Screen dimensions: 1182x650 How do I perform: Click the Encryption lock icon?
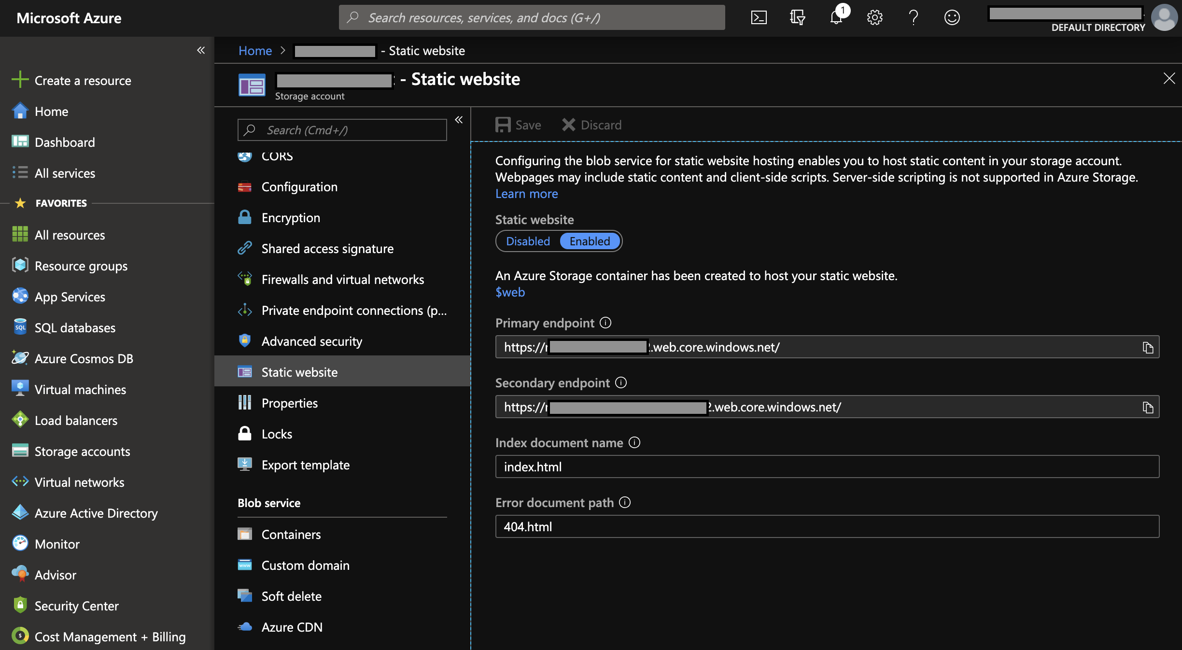[245, 217]
